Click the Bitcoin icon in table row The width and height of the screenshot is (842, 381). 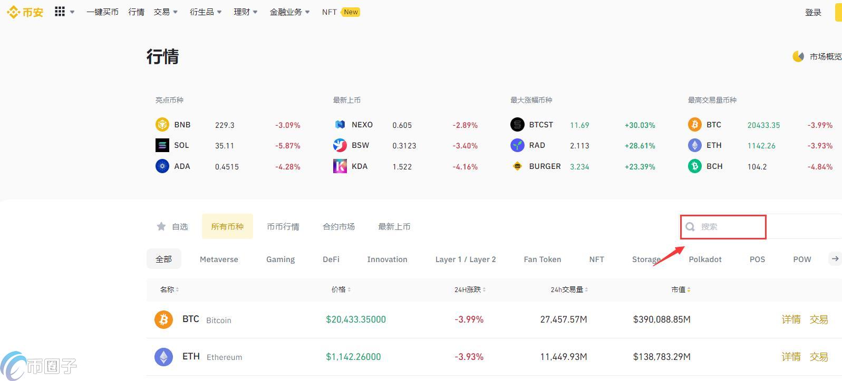(x=163, y=319)
